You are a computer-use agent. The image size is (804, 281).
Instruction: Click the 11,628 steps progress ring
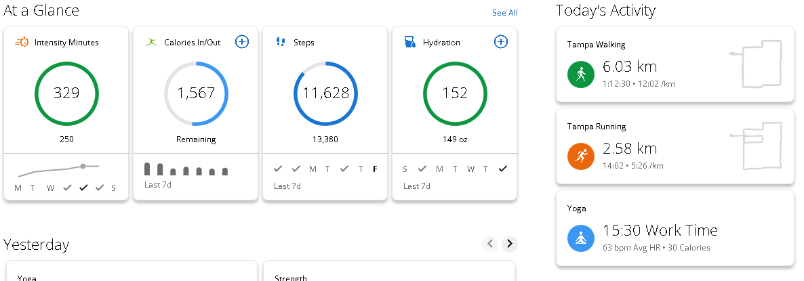pos(325,93)
